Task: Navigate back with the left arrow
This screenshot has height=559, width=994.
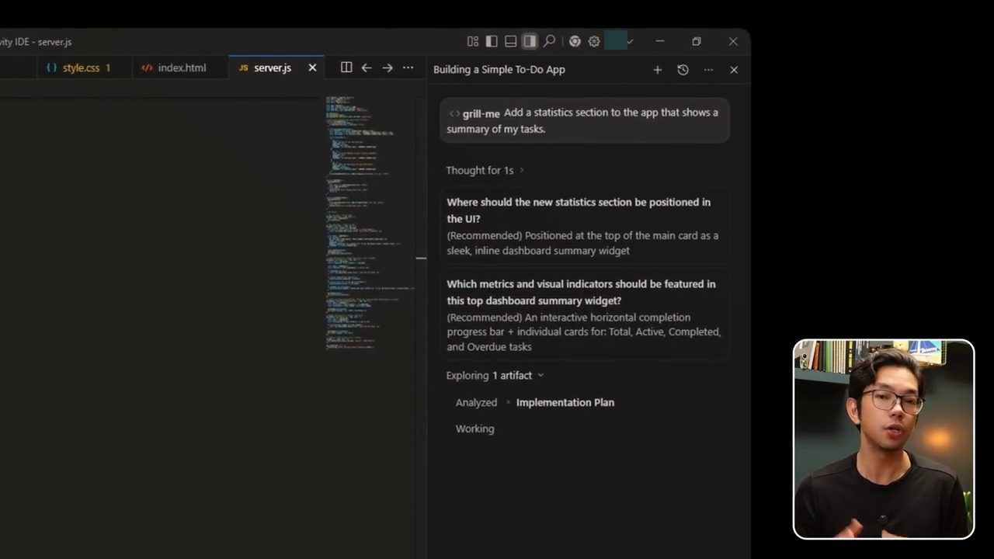Action: pyautogui.click(x=367, y=68)
